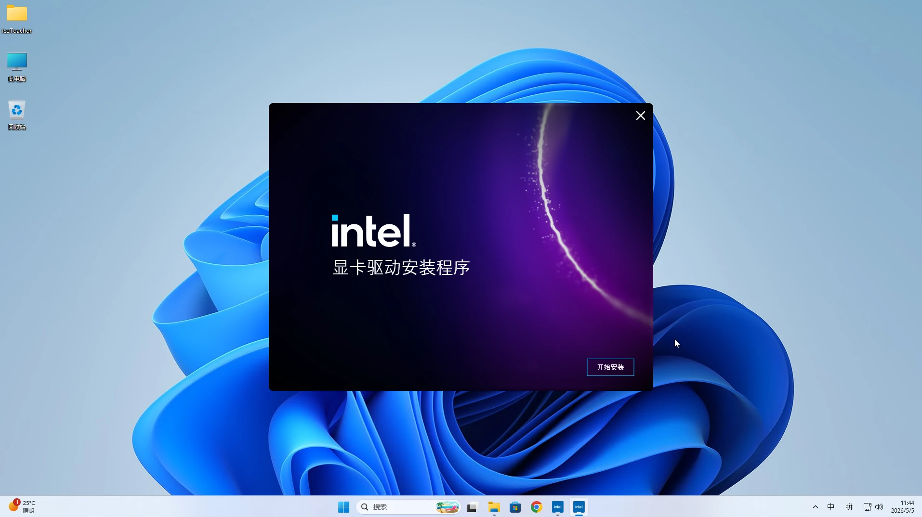Open the IceTeacher folder on desktop
Image resolution: width=922 pixels, height=517 pixels.
tap(17, 19)
